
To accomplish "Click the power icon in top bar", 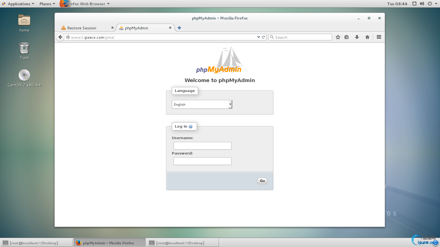I will tap(430, 4).
